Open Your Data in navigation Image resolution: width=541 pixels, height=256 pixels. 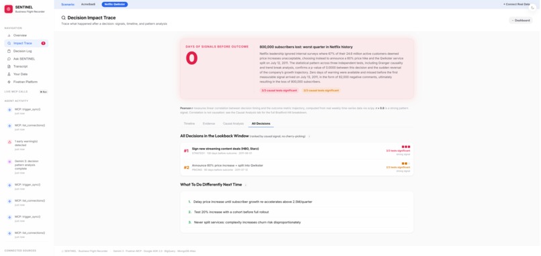pos(26,74)
